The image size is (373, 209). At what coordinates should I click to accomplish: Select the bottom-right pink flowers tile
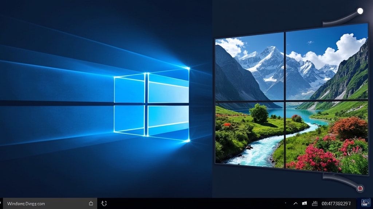coord(327,138)
